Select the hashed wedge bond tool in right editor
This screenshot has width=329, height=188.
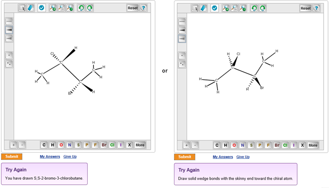click(x=182, y=39)
